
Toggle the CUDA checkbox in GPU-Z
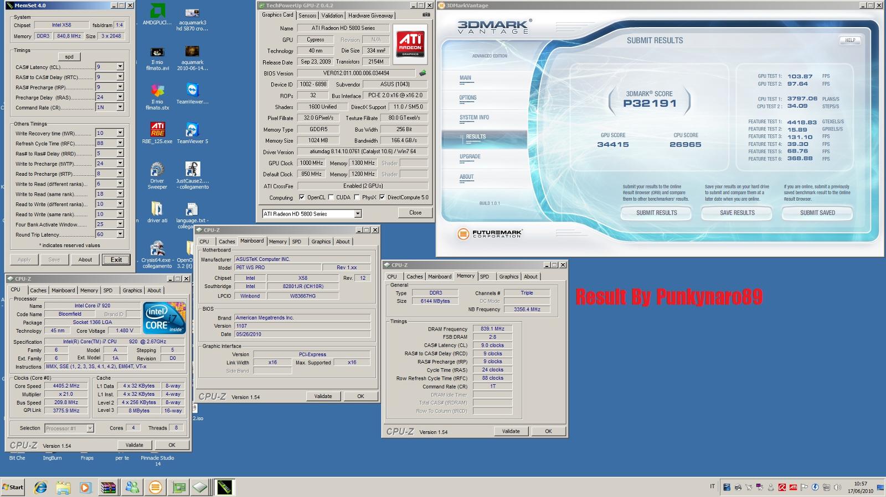click(x=331, y=197)
